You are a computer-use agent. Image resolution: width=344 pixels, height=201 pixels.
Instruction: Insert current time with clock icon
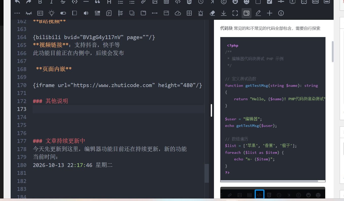[x=201, y=2]
